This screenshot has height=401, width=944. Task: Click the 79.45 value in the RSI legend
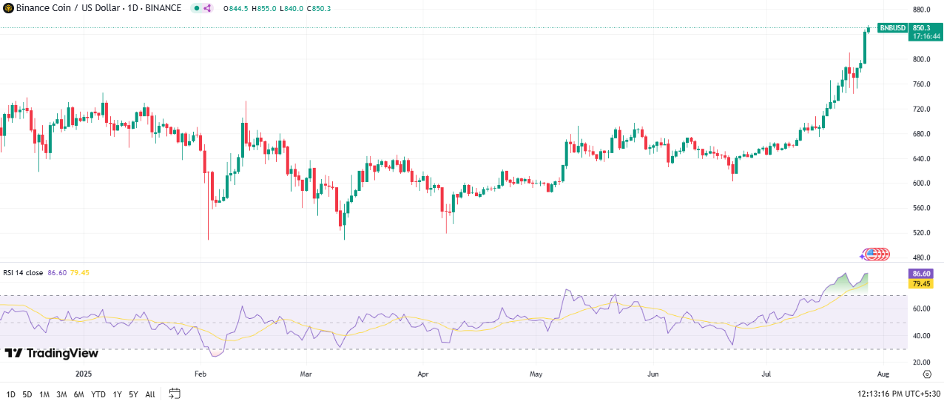80,273
